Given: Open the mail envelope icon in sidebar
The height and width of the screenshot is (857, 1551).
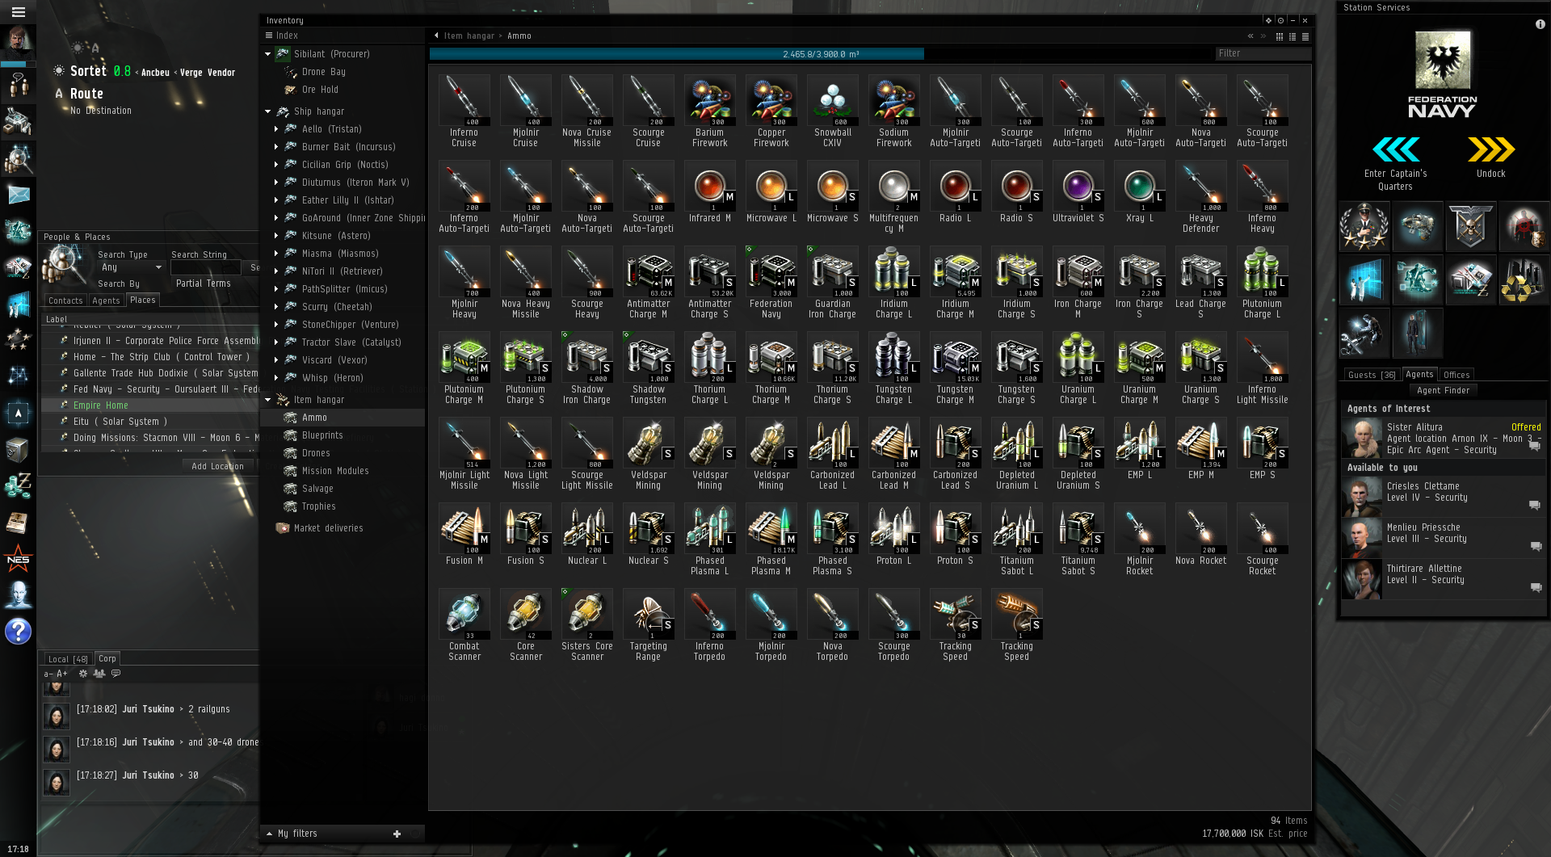Looking at the screenshot, I should [18, 195].
